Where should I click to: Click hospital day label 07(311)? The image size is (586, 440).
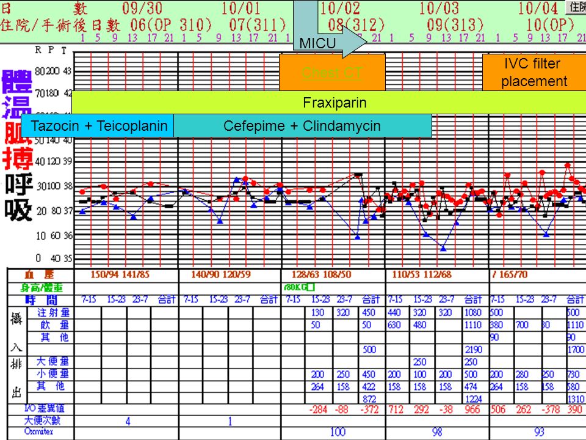[258, 26]
